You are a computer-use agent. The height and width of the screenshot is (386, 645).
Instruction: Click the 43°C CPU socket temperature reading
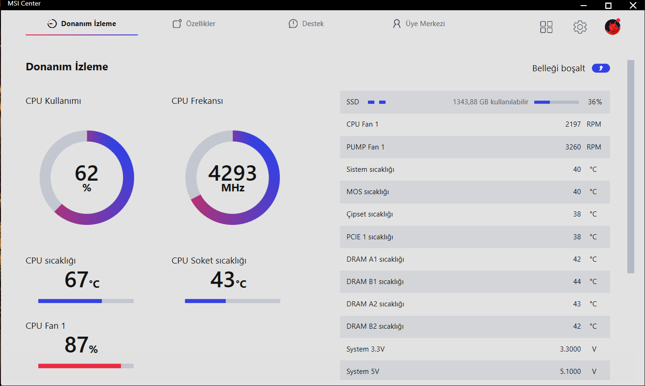click(228, 280)
